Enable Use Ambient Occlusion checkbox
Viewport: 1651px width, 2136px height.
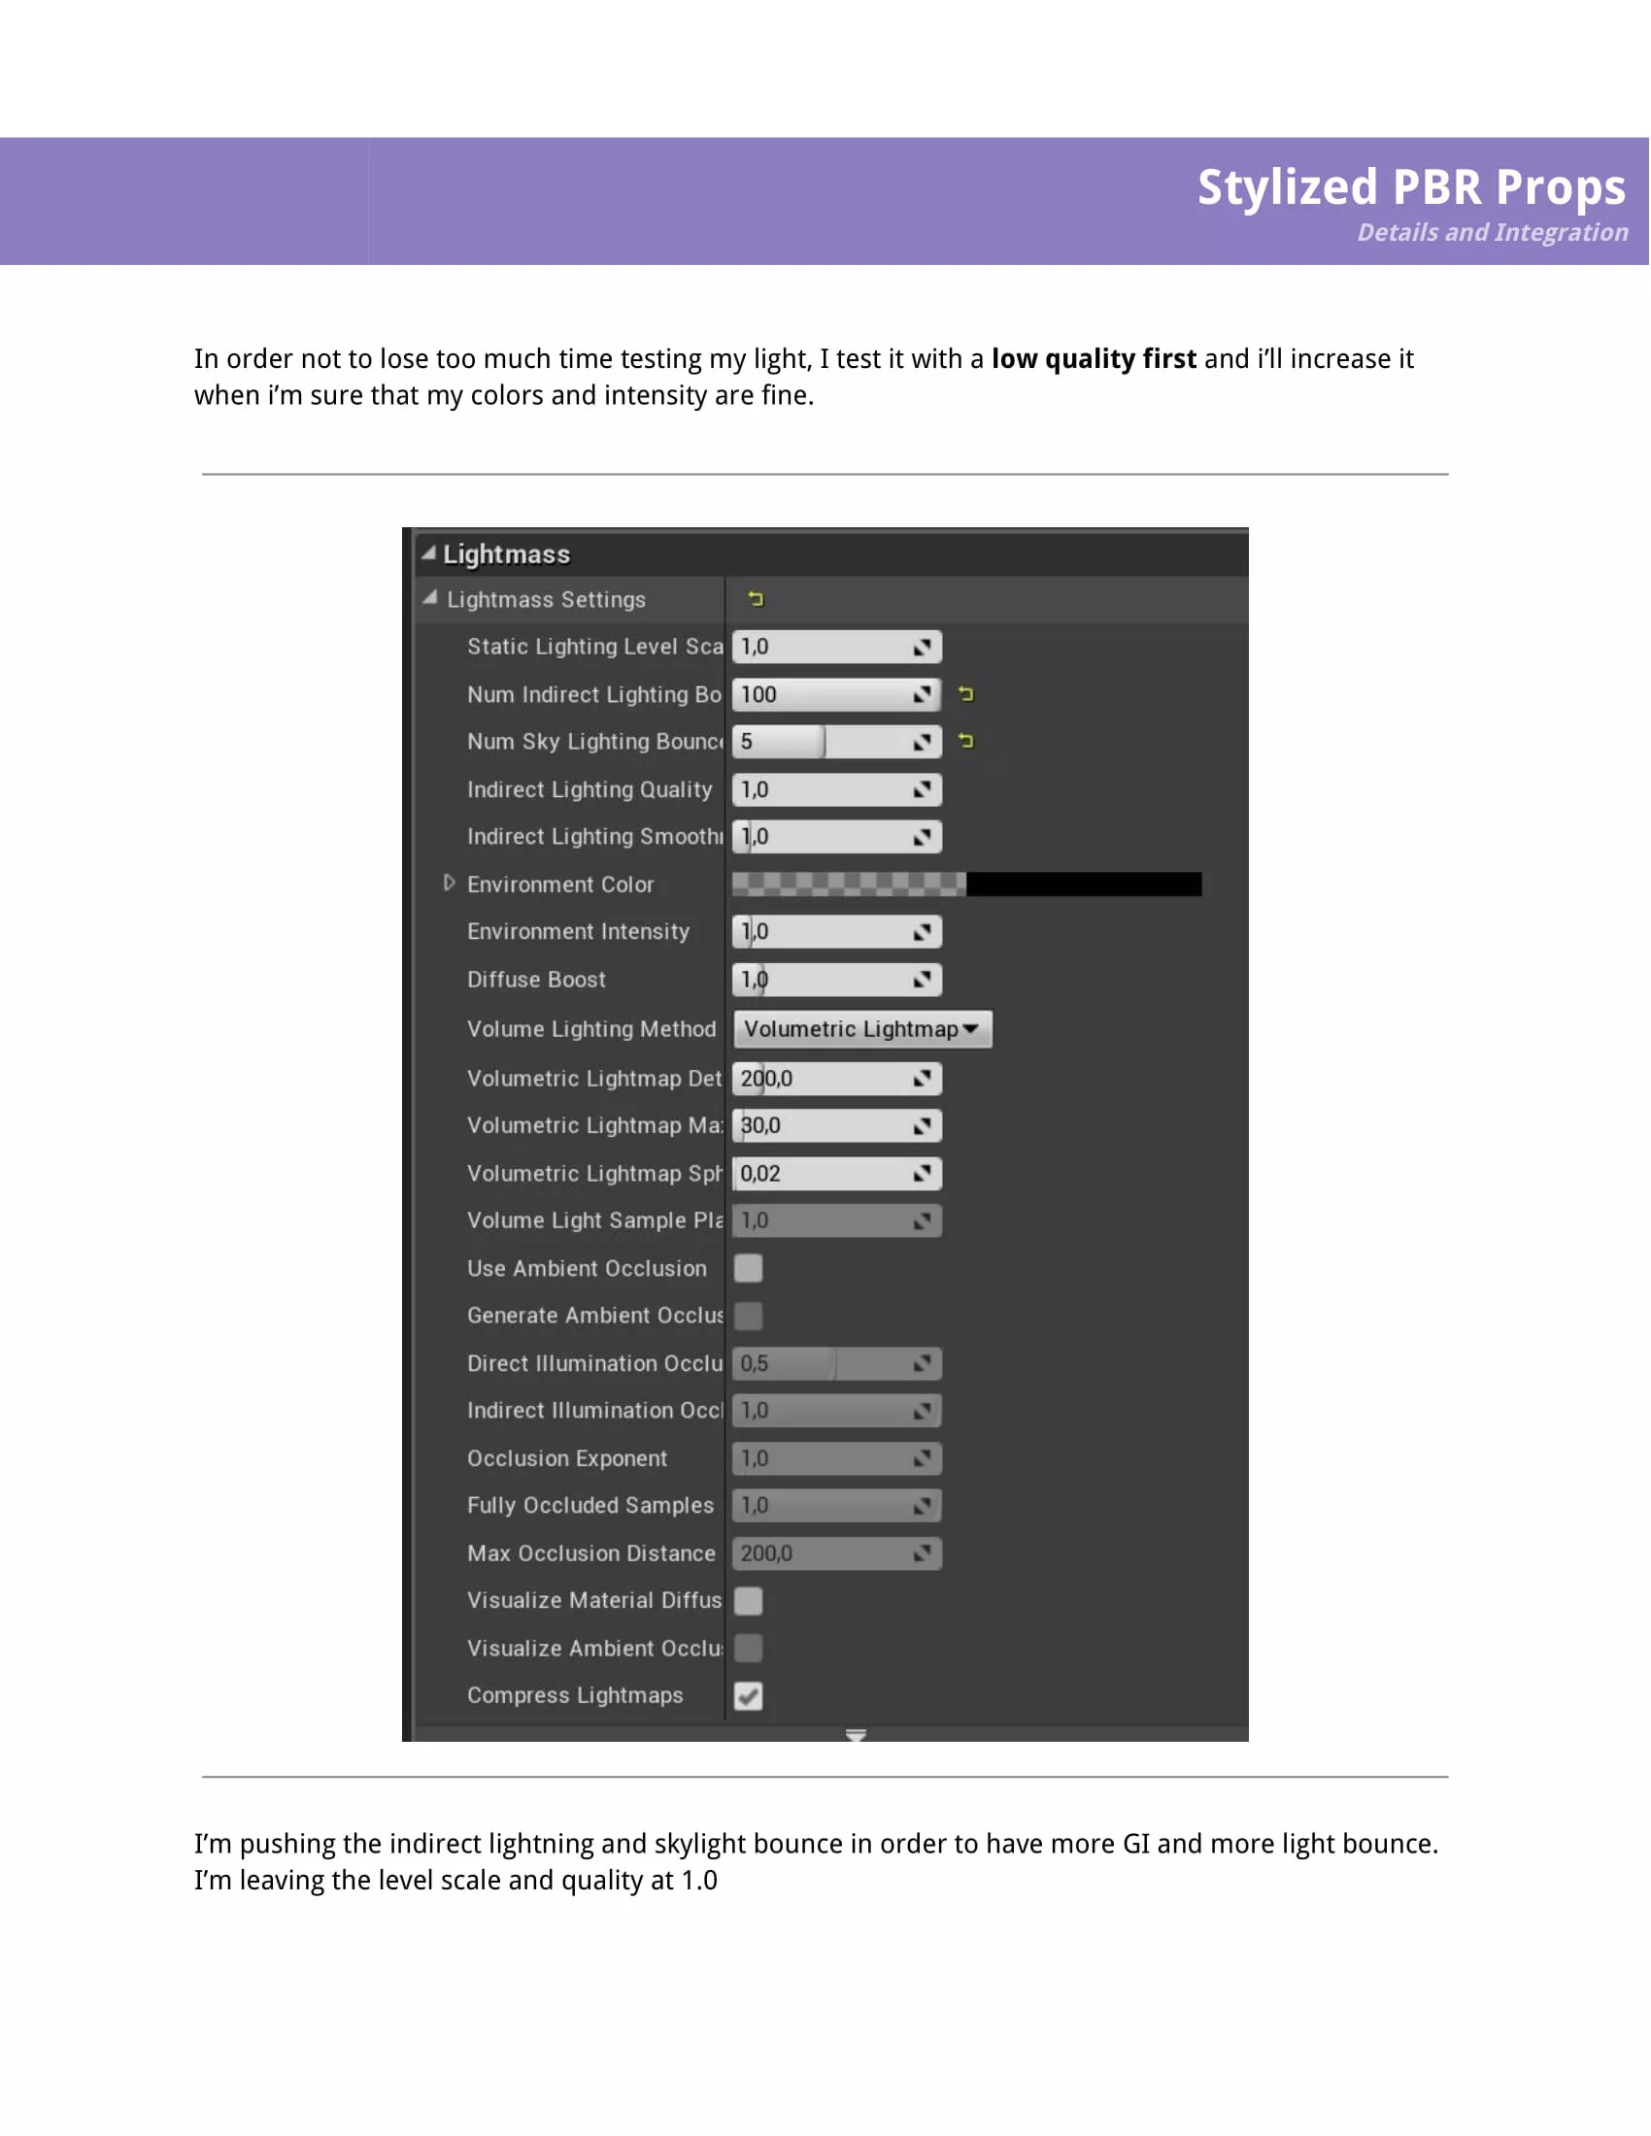tap(748, 1267)
